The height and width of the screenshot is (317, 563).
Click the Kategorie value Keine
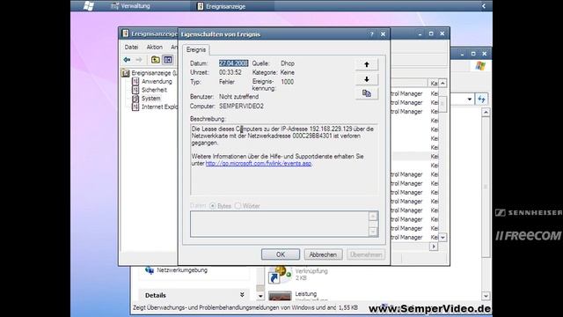pos(288,72)
